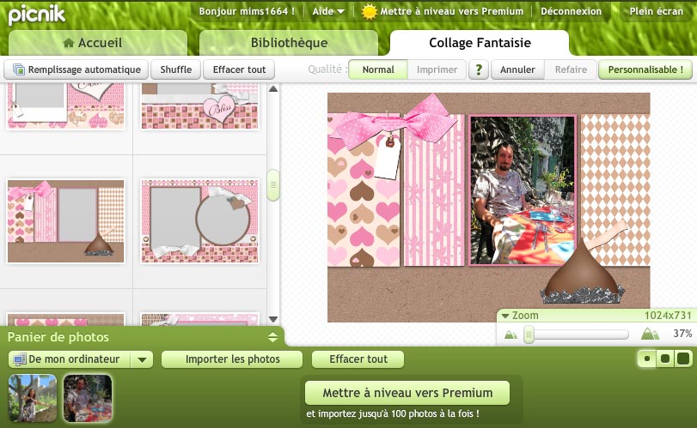Select the rectangle and circle frame template

tap(199, 221)
